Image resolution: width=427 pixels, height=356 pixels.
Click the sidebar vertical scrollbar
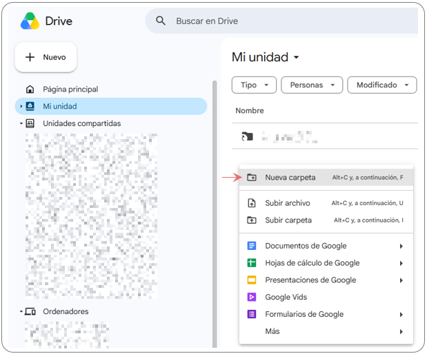tap(215, 214)
